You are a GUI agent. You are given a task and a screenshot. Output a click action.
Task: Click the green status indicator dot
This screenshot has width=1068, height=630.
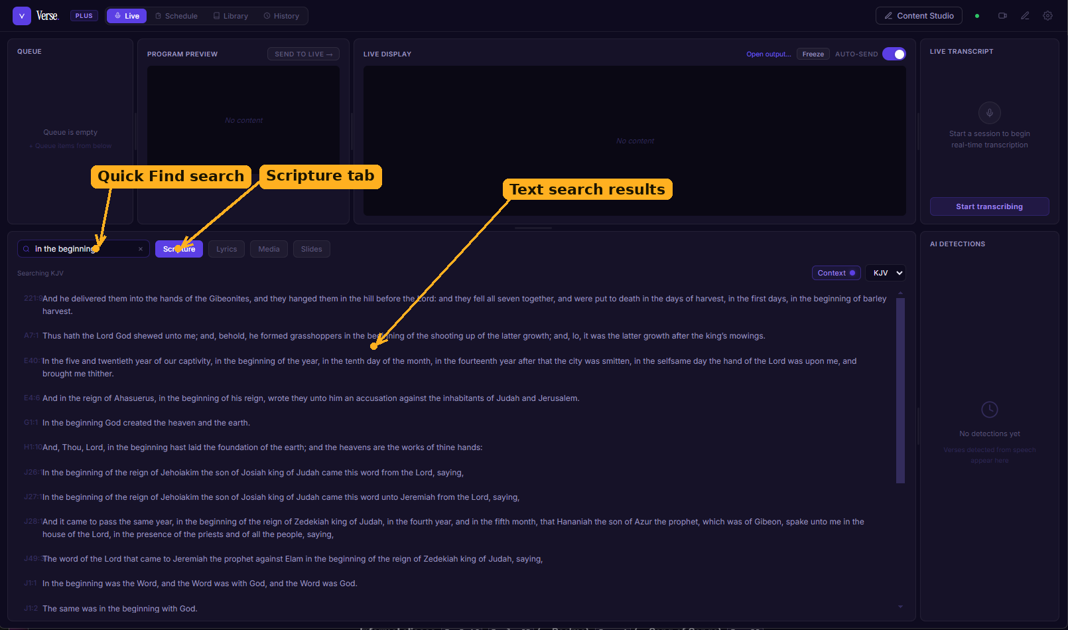pyautogui.click(x=977, y=16)
